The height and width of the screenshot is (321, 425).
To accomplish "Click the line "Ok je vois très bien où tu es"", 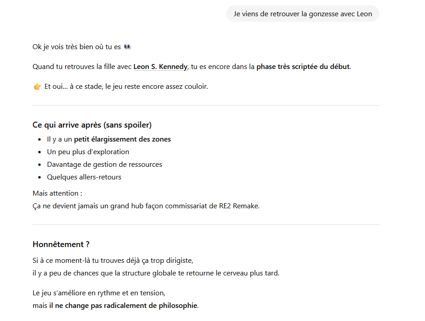I will tap(77, 47).
